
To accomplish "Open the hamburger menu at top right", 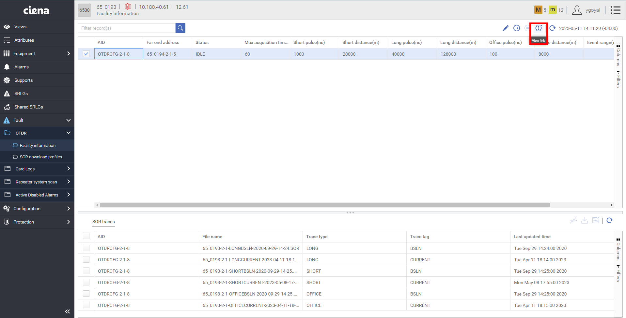I will (x=616, y=10).
